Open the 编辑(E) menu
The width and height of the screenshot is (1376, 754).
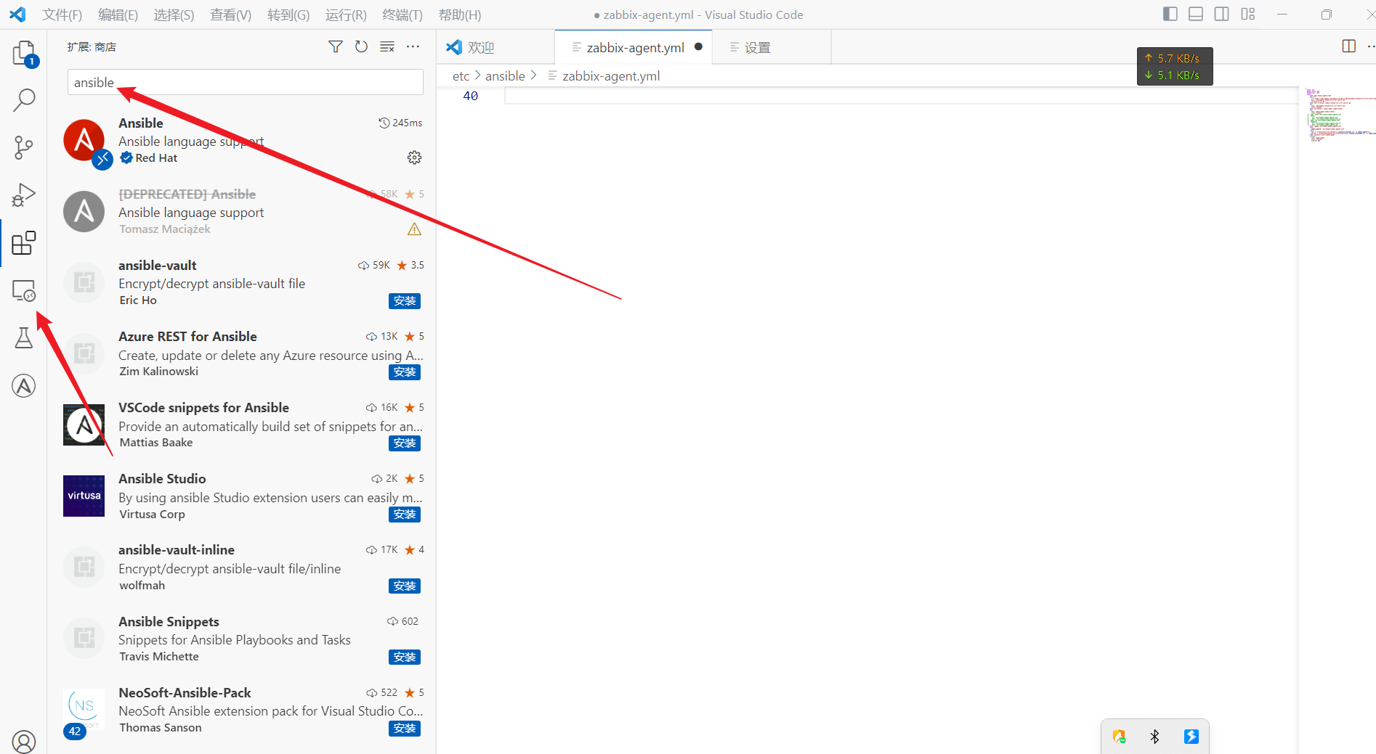click(118, 15)
